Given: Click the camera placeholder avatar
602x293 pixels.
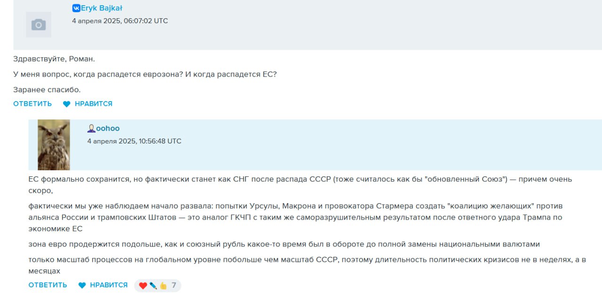Looking at the screenshot, I should [x=39, y=24].
